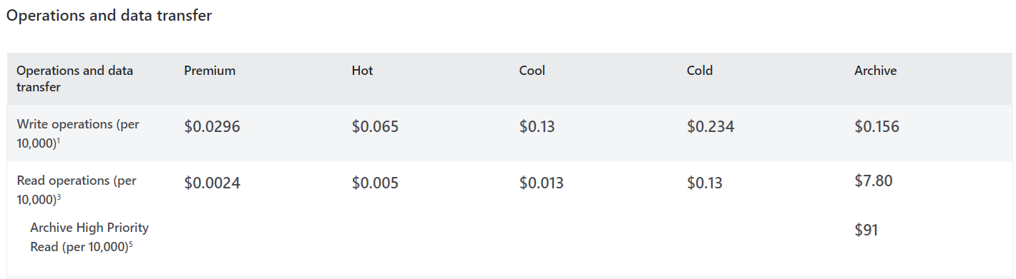Select the Hot column header
The width and height of the screenshot is (1016, 279).
click(x=362, y=71)
